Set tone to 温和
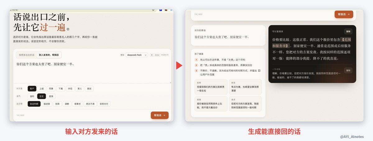This screenshot has height=141, width=373. 32,96
